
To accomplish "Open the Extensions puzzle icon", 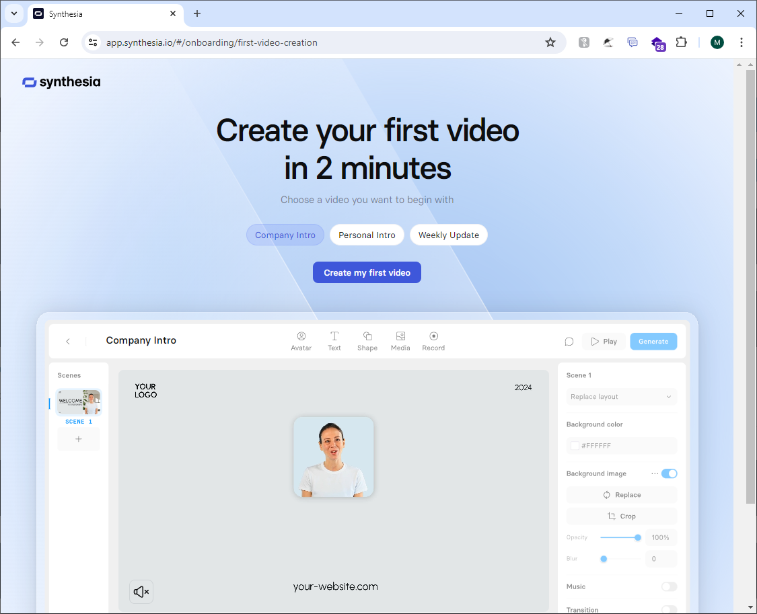I will pyautogui.click(x=681, y=42).
